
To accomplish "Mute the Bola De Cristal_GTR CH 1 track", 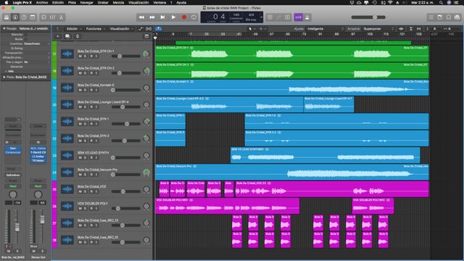I will click(x=80, y=57).
